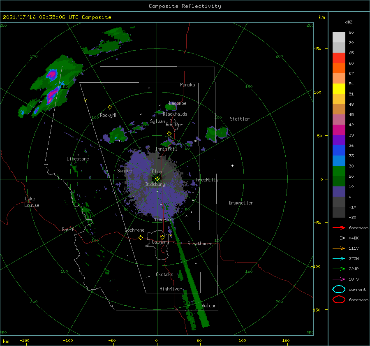This screenshot has height=346, width=370.
Task: Click the Limestone label
Action: click(x=78, y=159)
